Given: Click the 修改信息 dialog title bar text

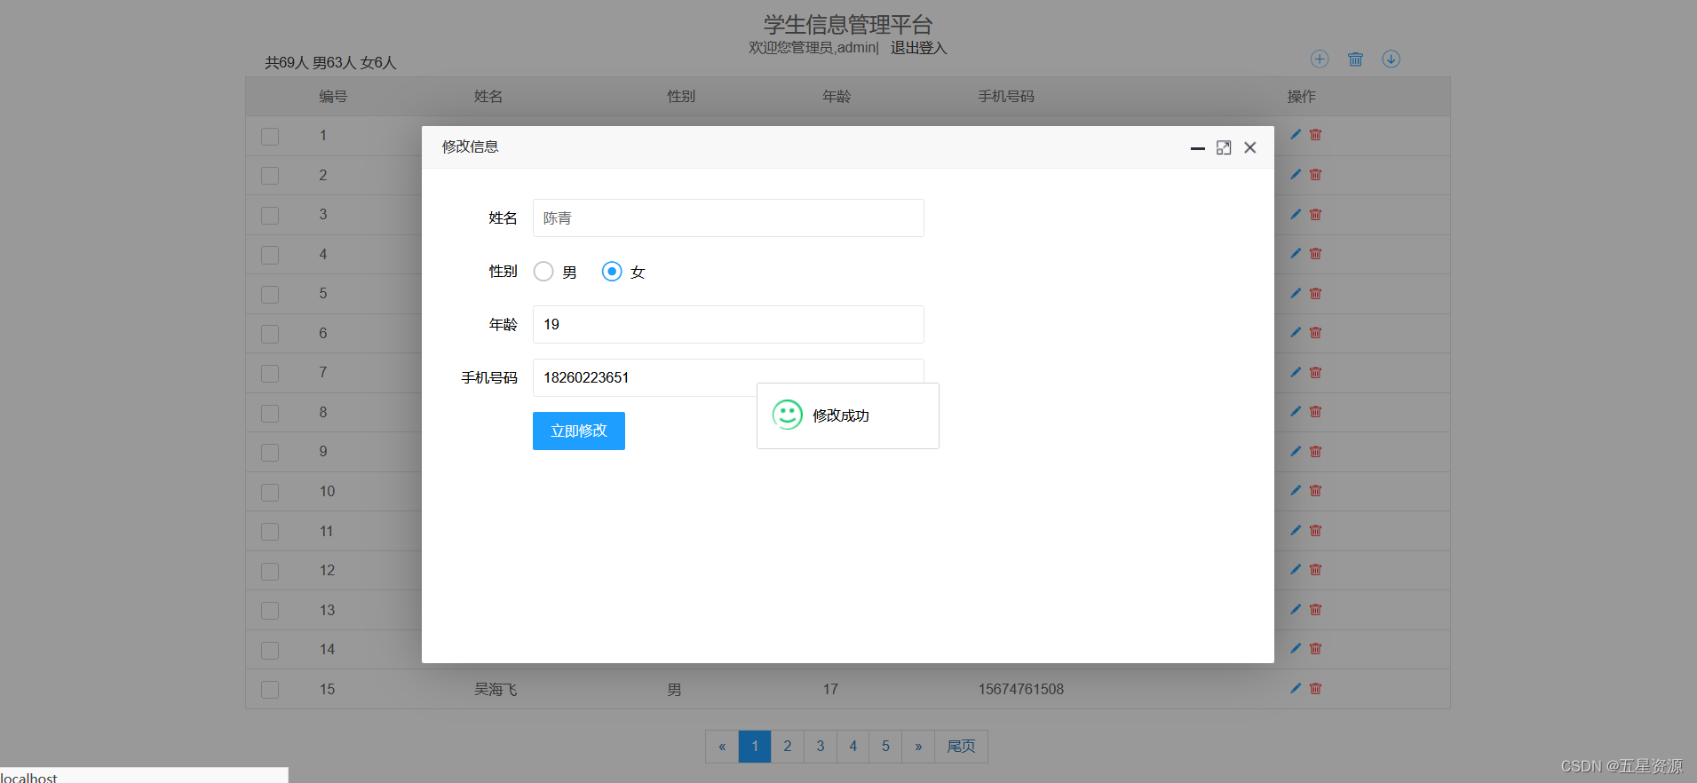Looking at the screenshot, I should pos(471,146).
